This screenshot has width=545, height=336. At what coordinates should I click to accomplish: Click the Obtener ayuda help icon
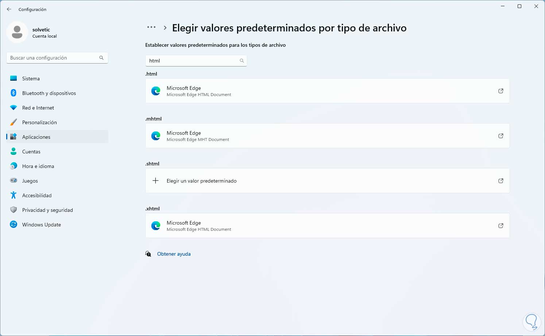point(148,254)
